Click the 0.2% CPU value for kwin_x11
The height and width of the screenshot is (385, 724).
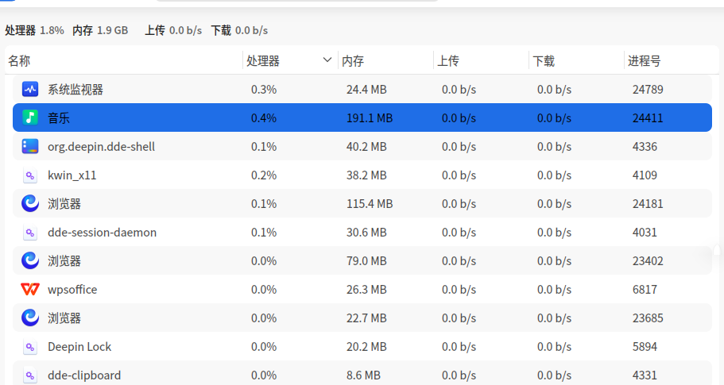(x=264, y=175)
